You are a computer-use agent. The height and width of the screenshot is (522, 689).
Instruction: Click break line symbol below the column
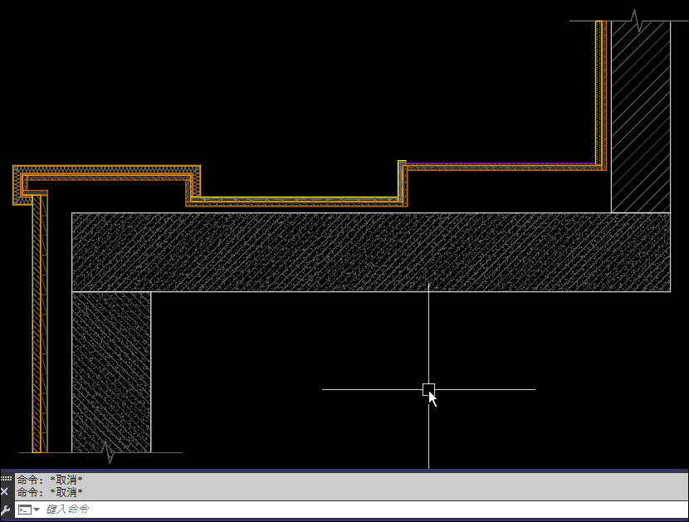pyautogui.click(x=107, y=453)
